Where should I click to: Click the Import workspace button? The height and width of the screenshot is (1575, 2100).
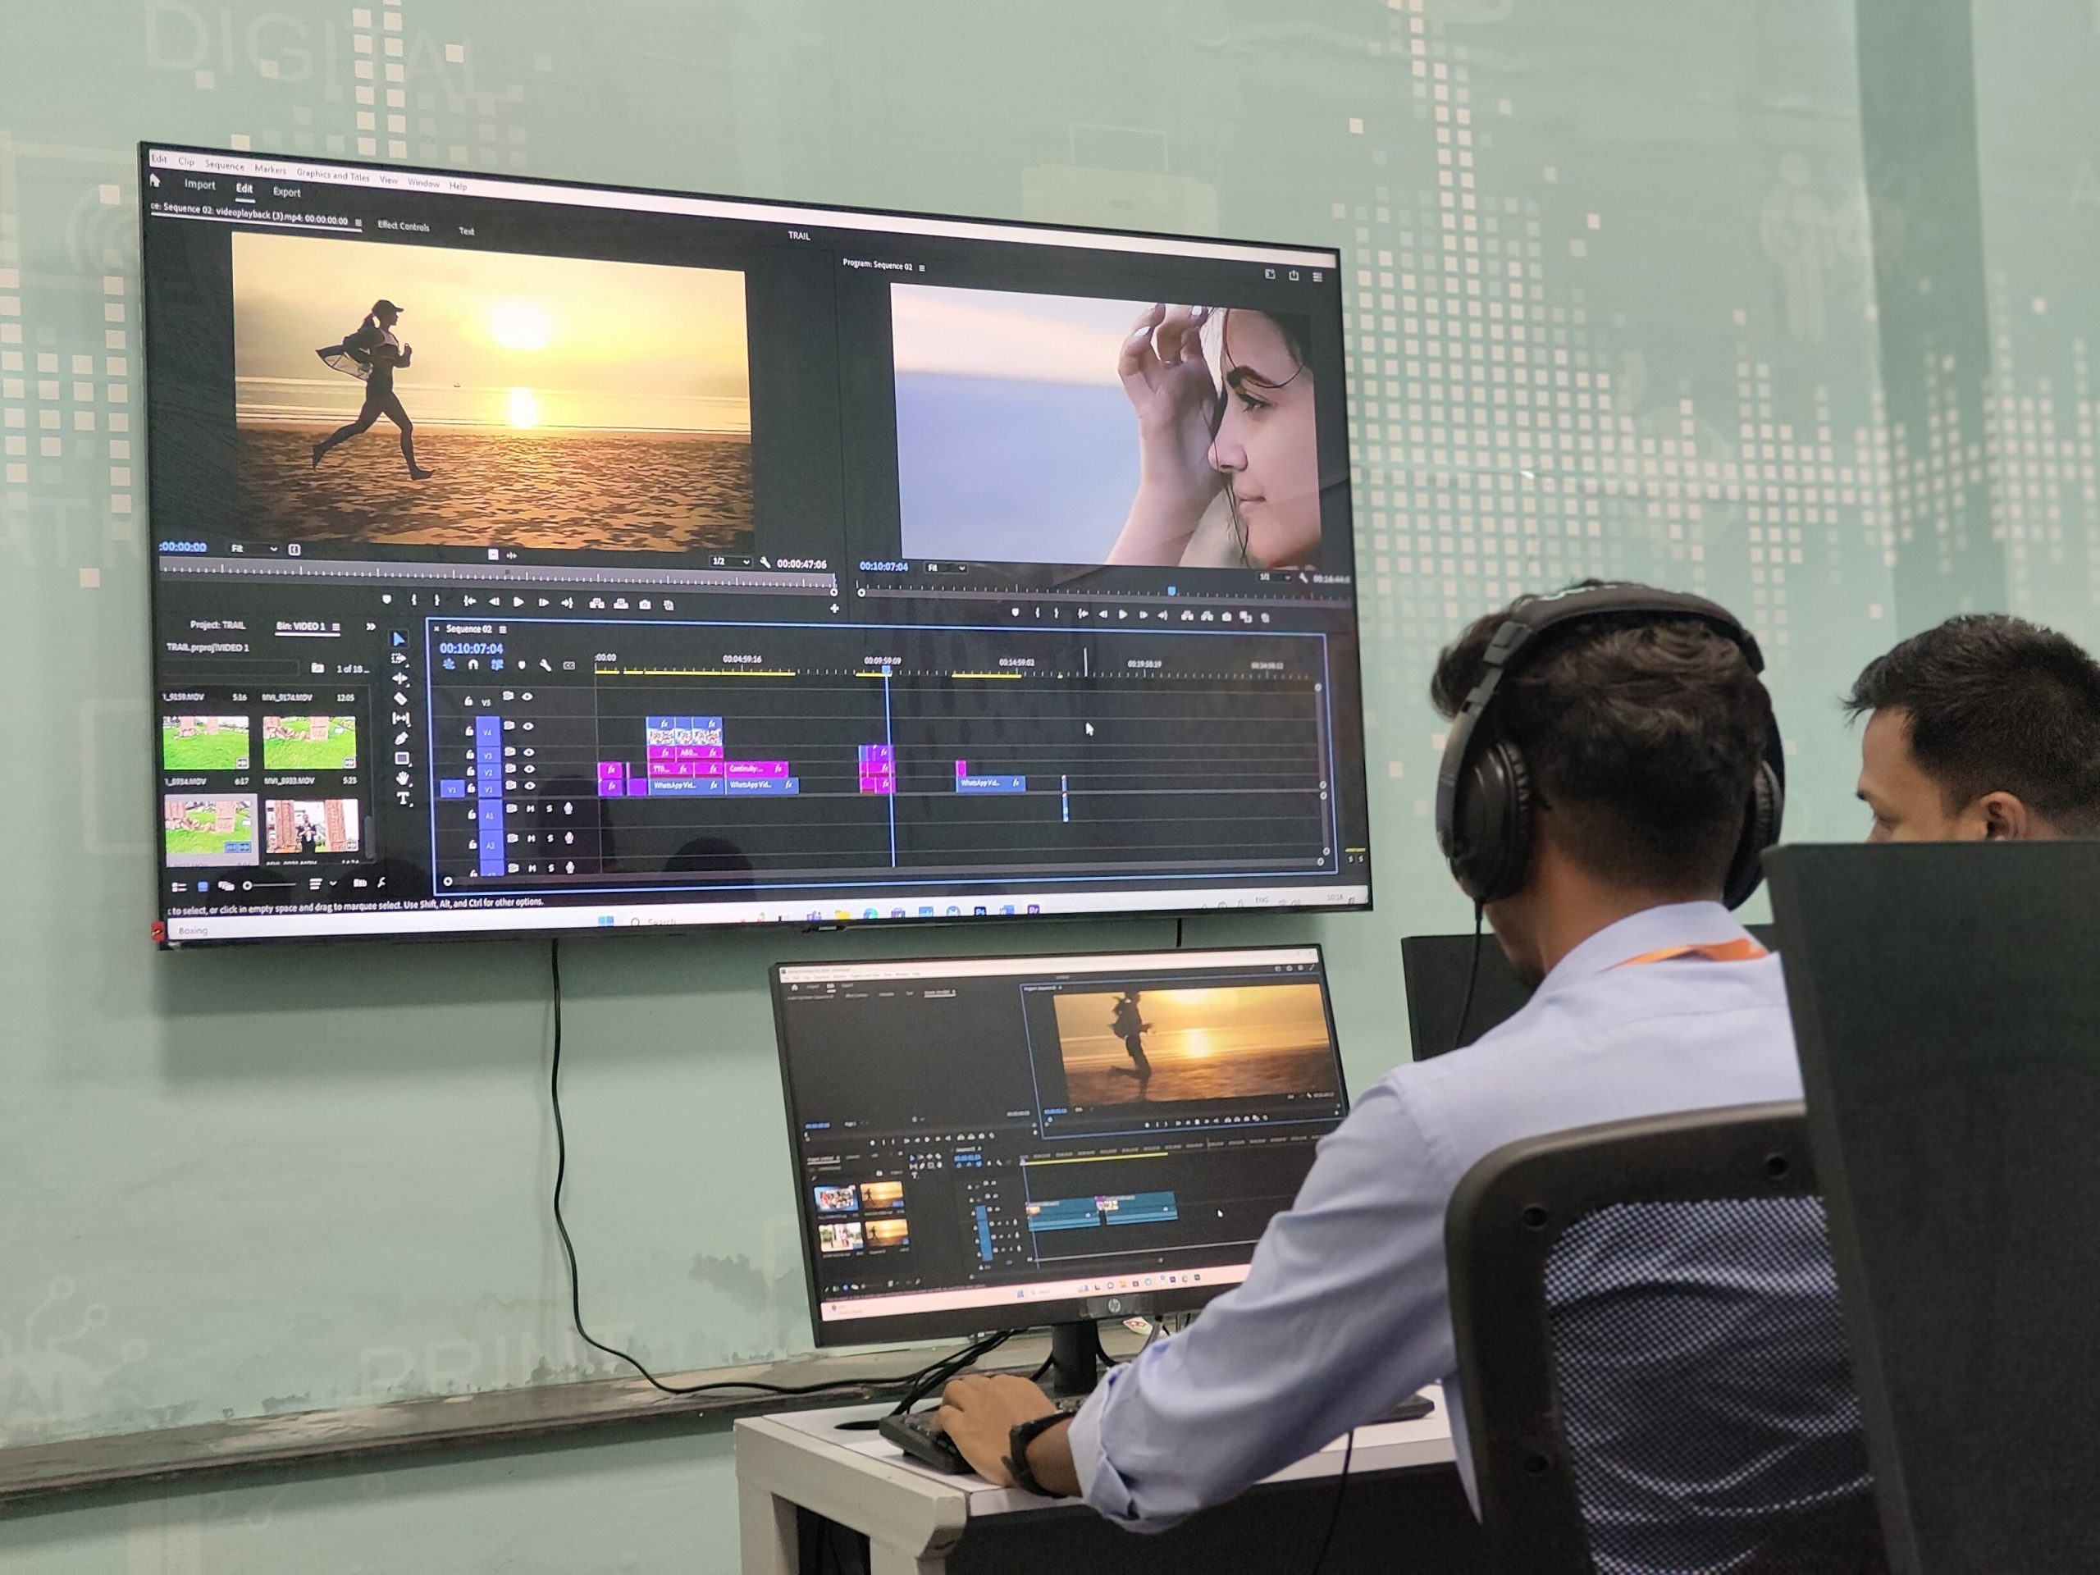click(199, 185)
